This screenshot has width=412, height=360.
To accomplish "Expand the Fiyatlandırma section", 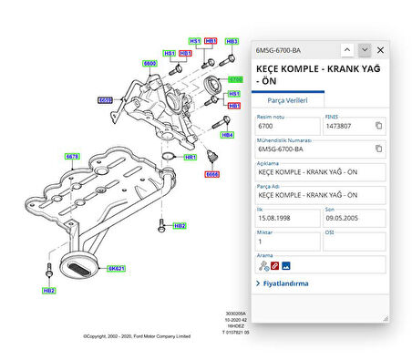I will coord(282,283).
